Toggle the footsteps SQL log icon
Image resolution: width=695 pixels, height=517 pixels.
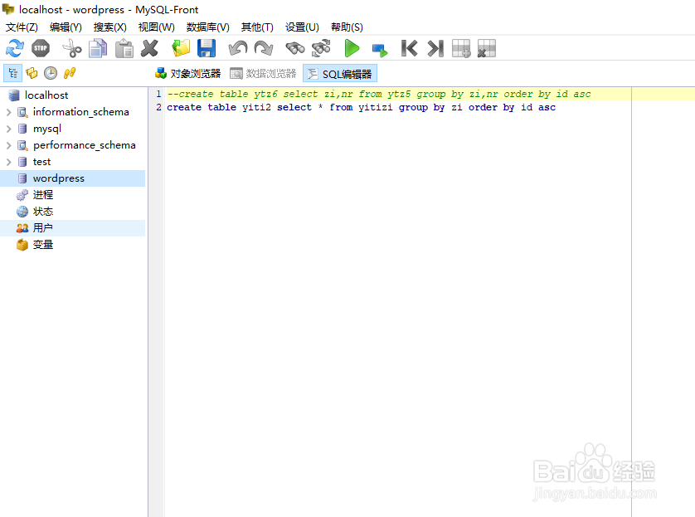70,73
